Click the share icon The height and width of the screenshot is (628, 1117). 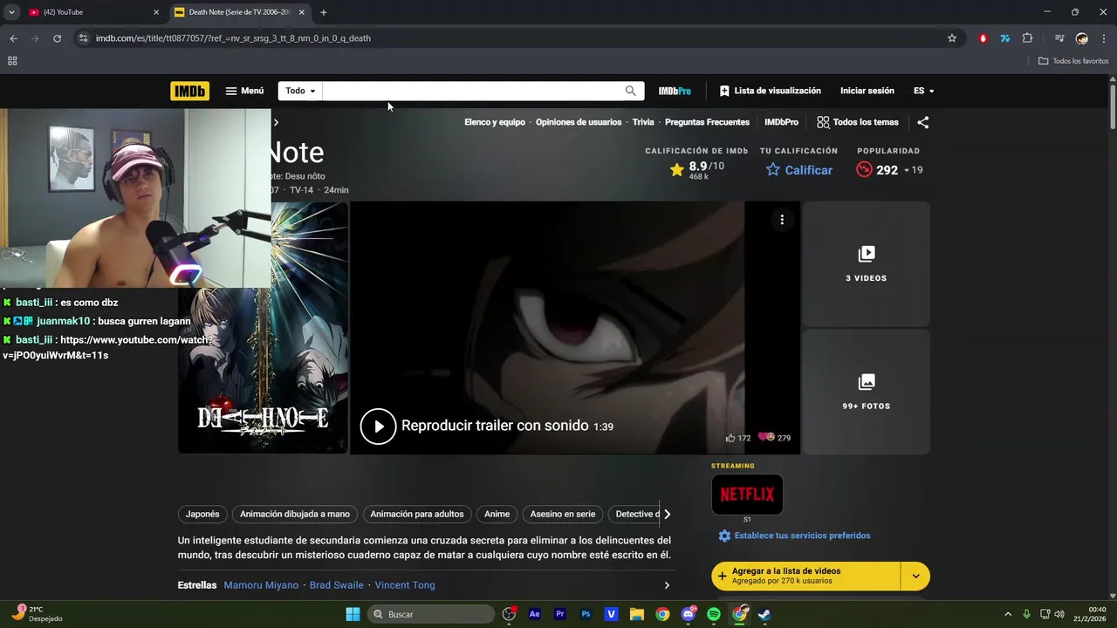pyautogui.click(x=923, y=122)
